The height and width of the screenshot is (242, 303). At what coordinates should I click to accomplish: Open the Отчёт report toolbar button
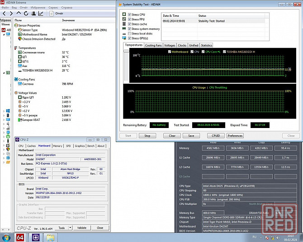pyautogui.click(x=56, y=14)
